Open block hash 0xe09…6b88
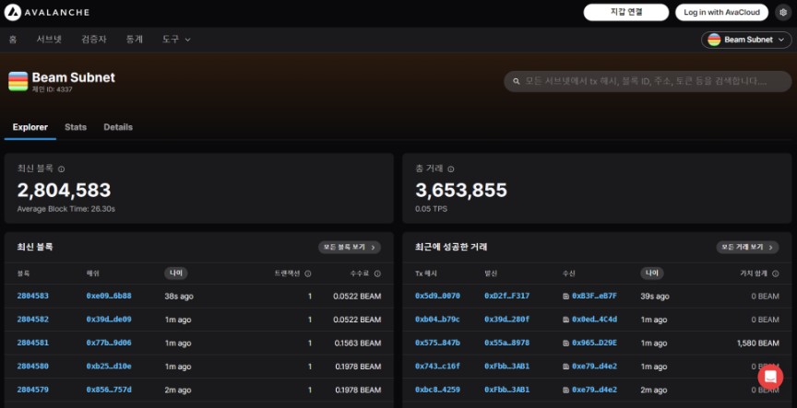 point(109,296)
